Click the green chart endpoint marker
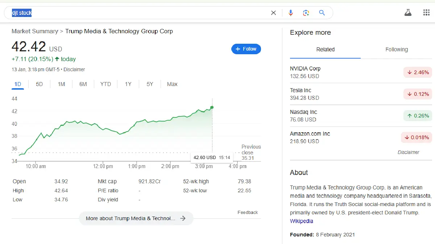435x244 pixels. pyautogui.click(x=212, y=107)
